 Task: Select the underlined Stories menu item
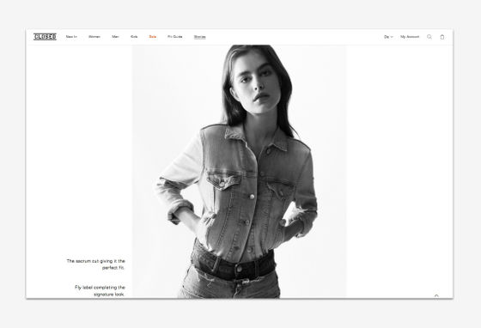click(x=199, y=37)
